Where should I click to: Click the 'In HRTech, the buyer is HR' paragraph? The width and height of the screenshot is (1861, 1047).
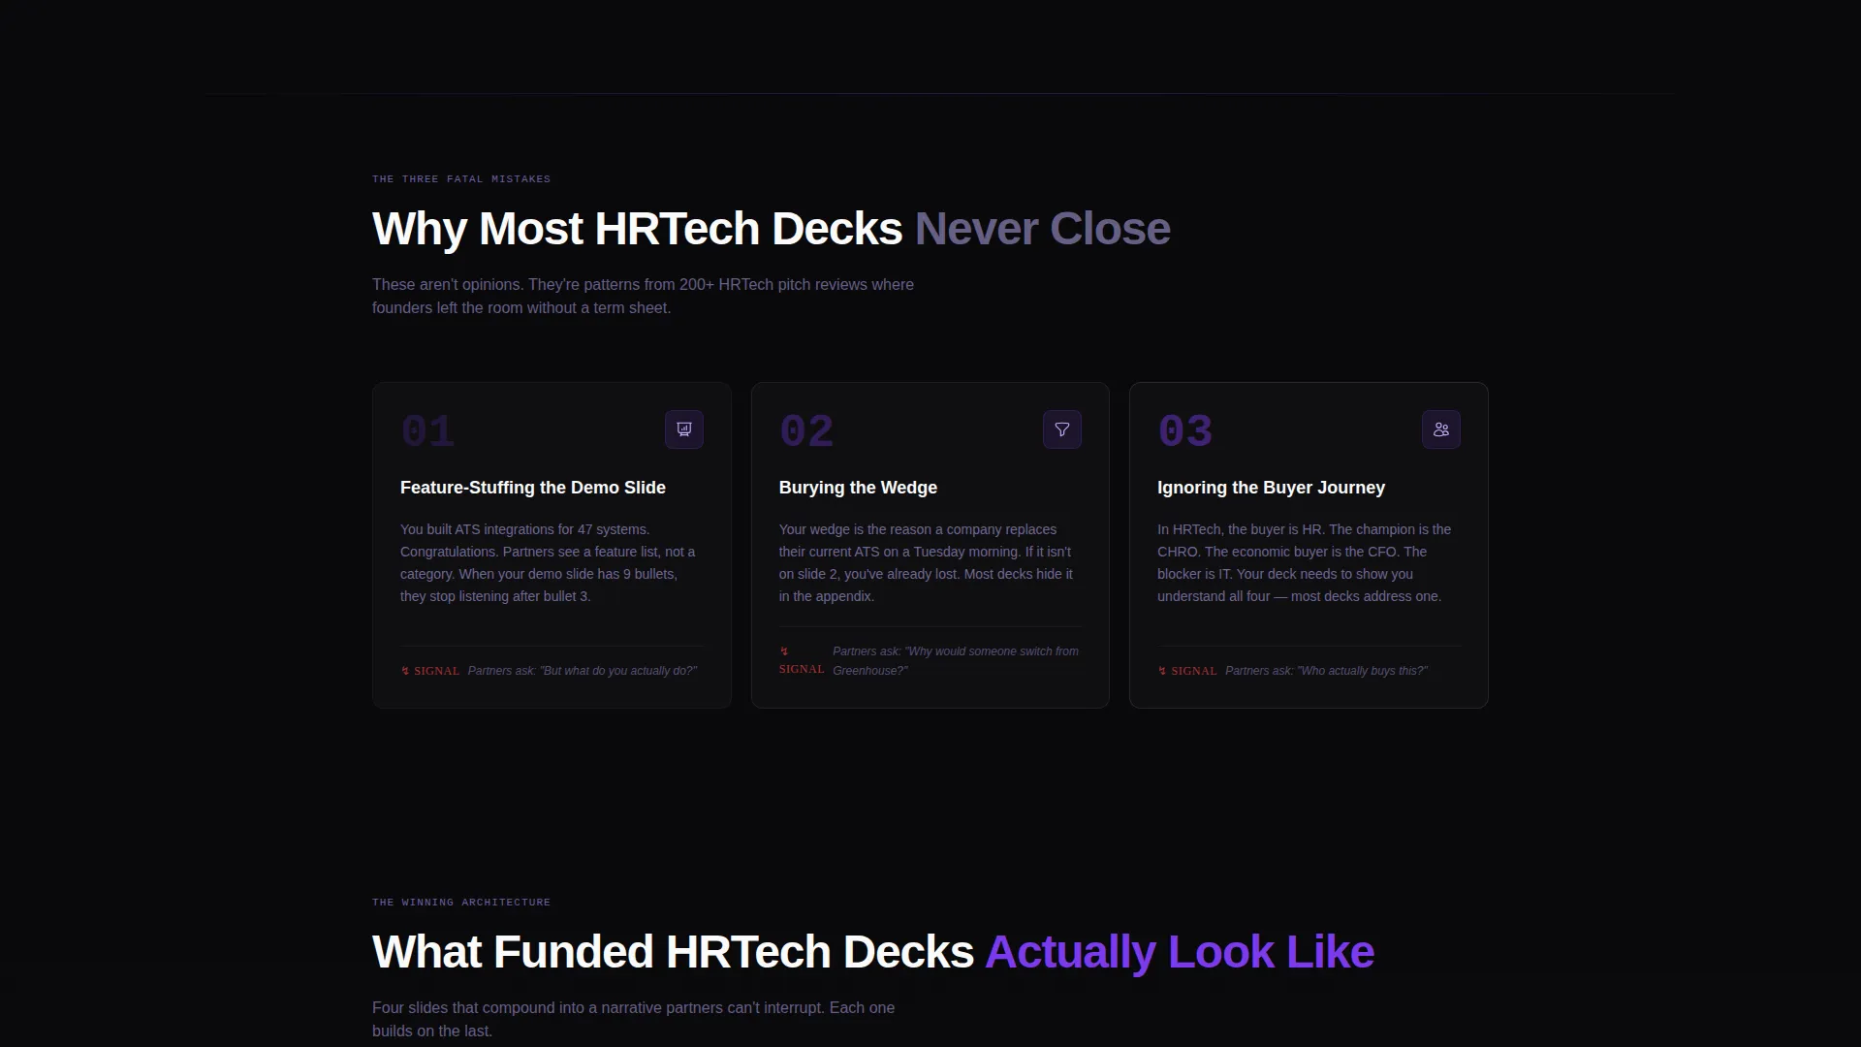point(1304,563)
